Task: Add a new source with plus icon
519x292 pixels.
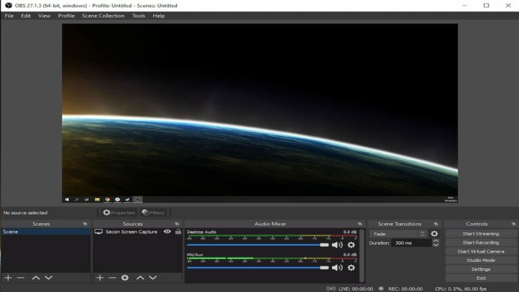Action: pyautogui.click(x=100, y=278)
